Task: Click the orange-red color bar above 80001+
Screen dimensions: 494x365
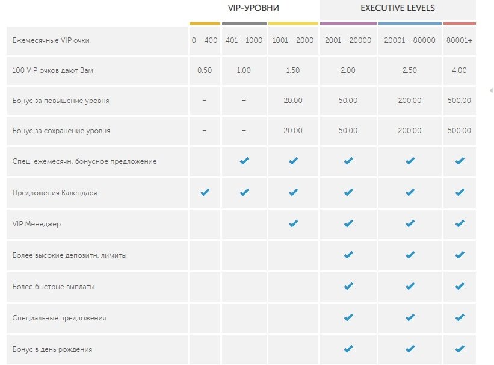Action: click(460, 23)
